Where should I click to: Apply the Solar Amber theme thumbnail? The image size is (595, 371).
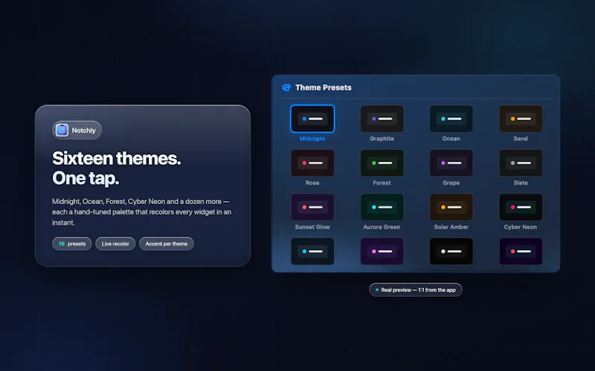[451, 207]
